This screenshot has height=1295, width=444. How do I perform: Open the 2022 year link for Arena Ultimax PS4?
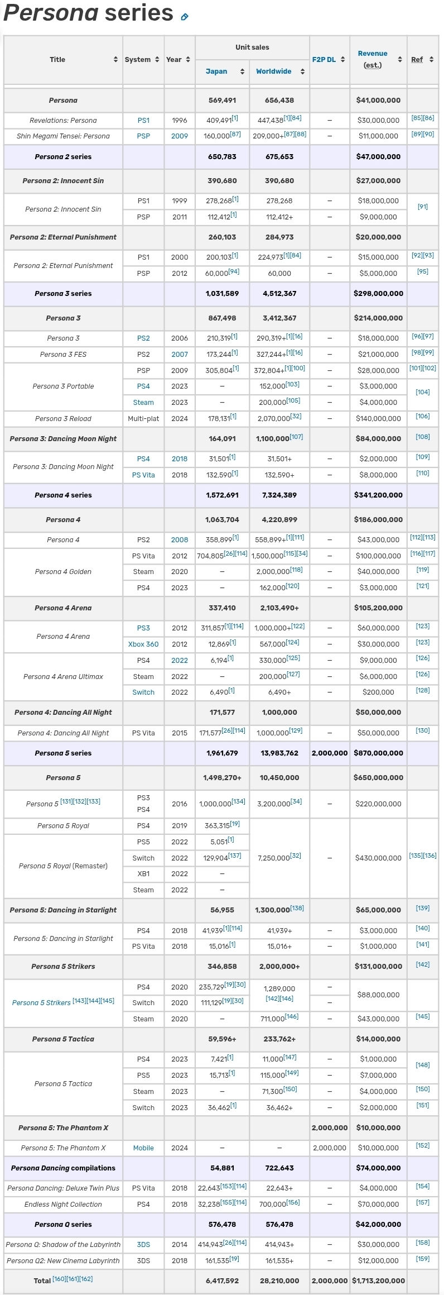point(180,661)
